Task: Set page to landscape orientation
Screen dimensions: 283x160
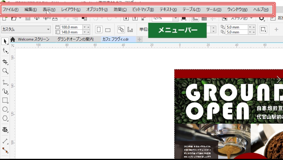Action: click(108, 30)
